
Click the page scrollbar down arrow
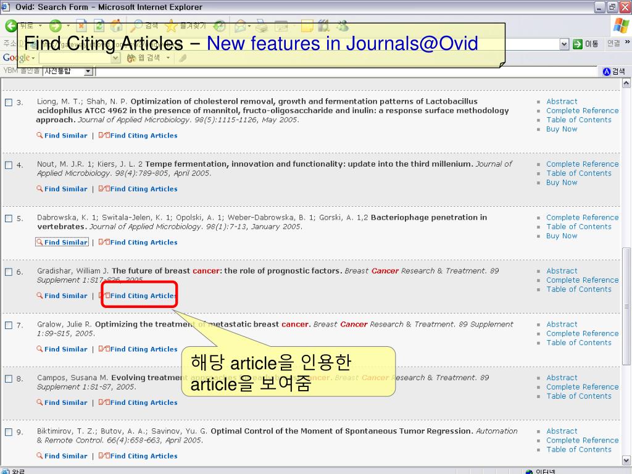pos(626,460)
